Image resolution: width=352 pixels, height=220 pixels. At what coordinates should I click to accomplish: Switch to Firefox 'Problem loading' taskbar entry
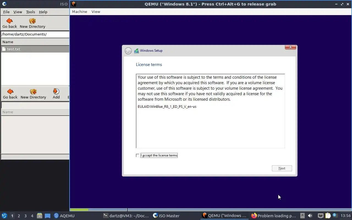tap(274, 216)
